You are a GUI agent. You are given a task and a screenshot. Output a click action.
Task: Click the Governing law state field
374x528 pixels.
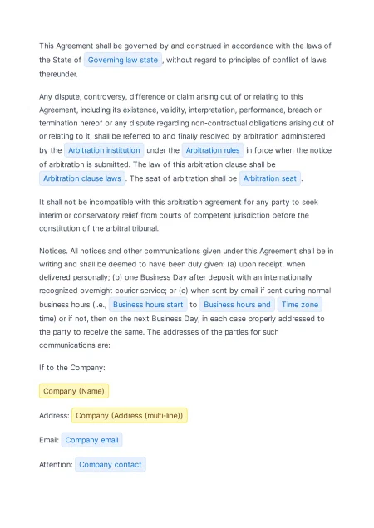(123, 60)
